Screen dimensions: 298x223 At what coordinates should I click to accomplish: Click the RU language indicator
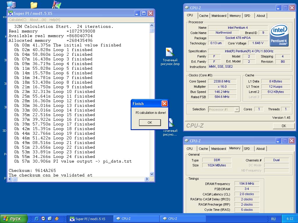pos(273,219)
